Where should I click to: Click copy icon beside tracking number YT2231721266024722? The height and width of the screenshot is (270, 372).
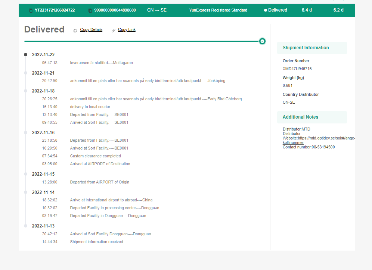coord(31,10)
